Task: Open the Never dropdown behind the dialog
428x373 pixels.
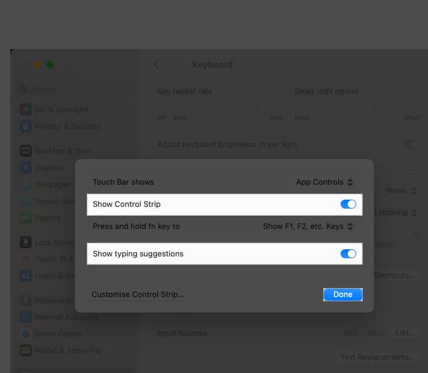Action: tap(401, 191)
